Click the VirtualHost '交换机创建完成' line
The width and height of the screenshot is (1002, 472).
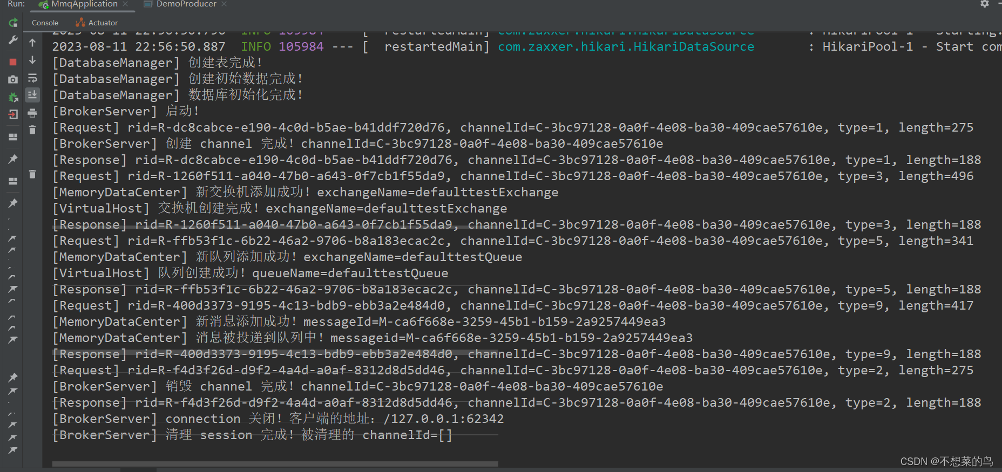coord(280,208)
